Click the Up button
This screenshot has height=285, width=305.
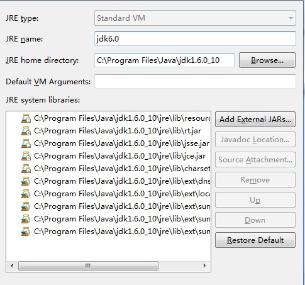point(255,200)
